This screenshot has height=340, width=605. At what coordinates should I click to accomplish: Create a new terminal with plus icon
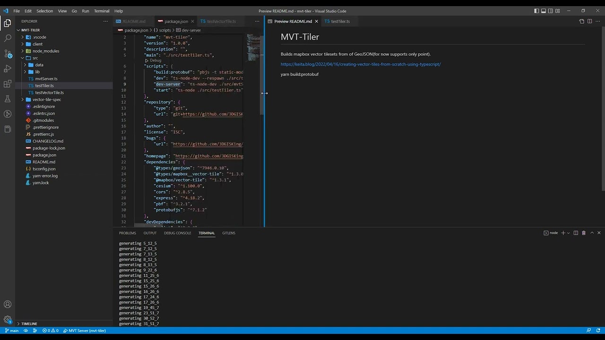(x=563, y=233)
